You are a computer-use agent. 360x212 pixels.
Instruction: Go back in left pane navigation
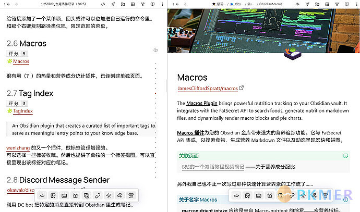8,4
